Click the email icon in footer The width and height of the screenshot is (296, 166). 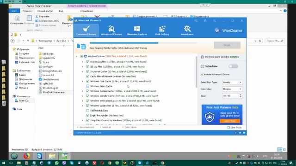coord(244,133)
